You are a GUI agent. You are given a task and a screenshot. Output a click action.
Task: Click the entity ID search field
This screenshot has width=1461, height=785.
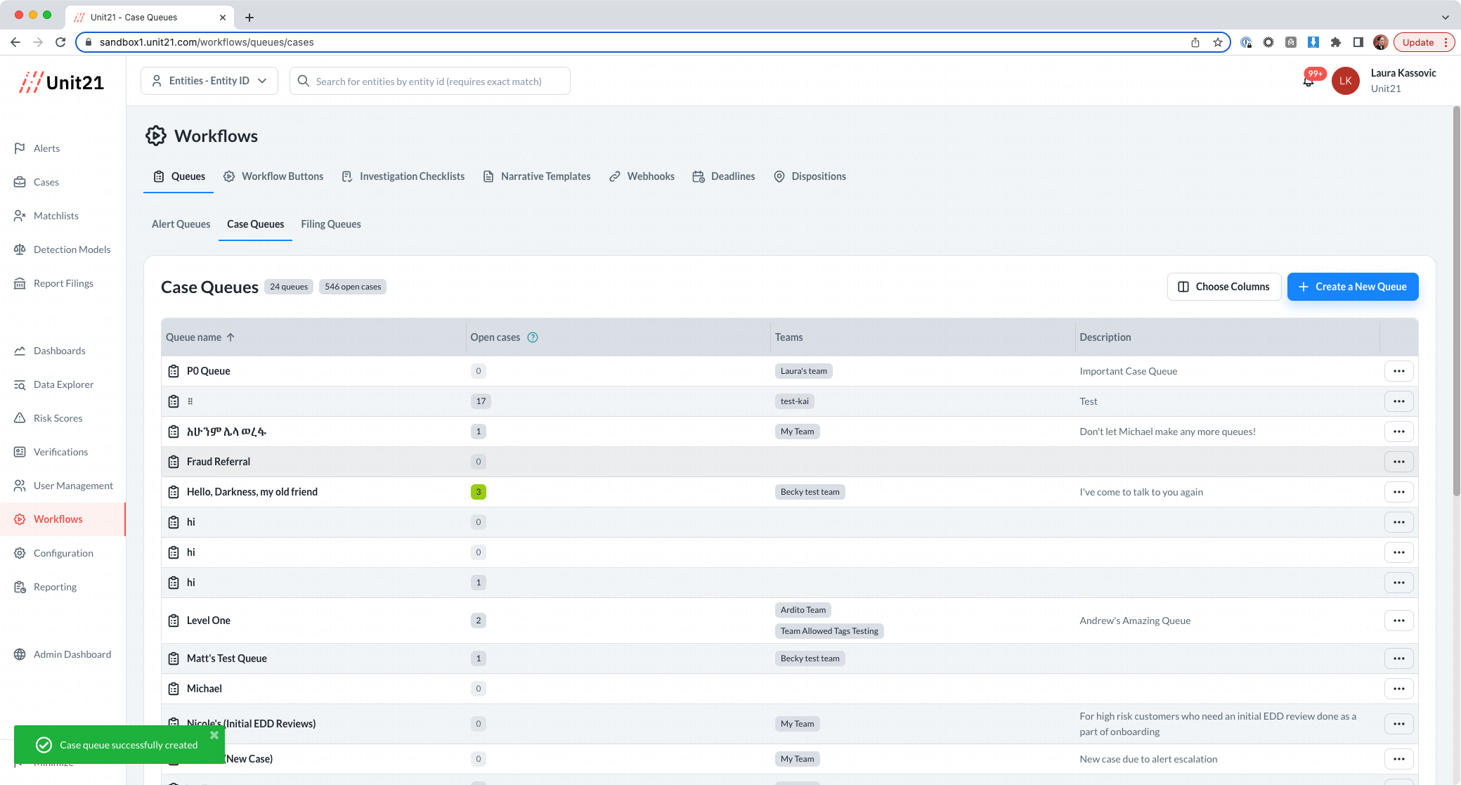point(429,82)
